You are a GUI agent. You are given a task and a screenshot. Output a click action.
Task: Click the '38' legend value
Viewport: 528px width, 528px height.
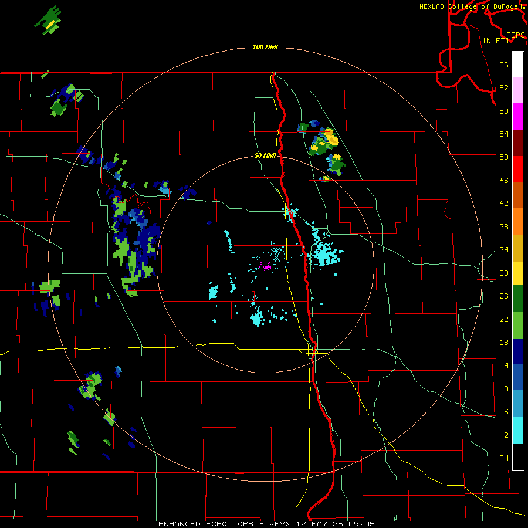tap(504, 226)
